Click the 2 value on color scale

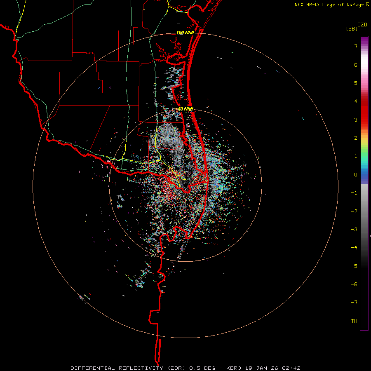tap(356, 138)
